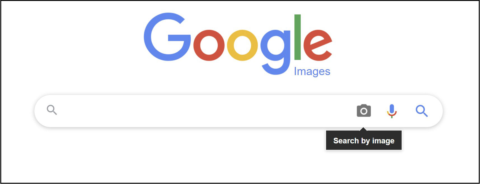Start voice search with the microphone icon
This screenshot has height=184, width=480.
(x=392, y=111)
